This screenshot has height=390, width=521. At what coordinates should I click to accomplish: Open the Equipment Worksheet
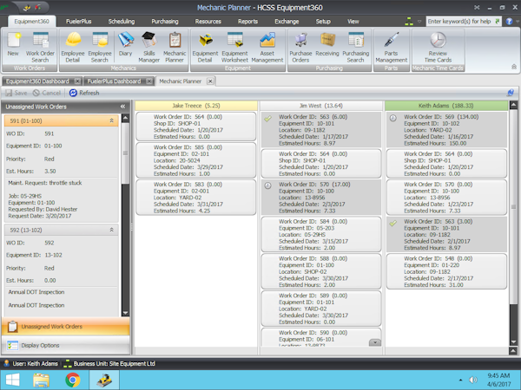[x=234, y=47]
